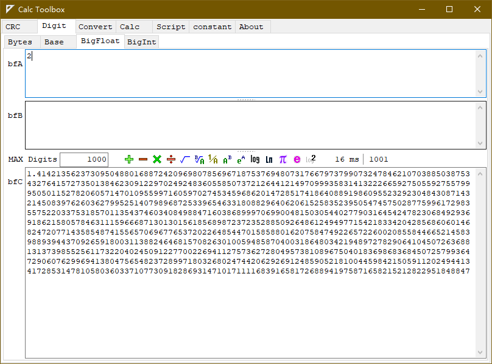Maximize the Calc Toolbox window
Image resolution: width=492 pixels, height=364 pixels.
coord(449,9)
